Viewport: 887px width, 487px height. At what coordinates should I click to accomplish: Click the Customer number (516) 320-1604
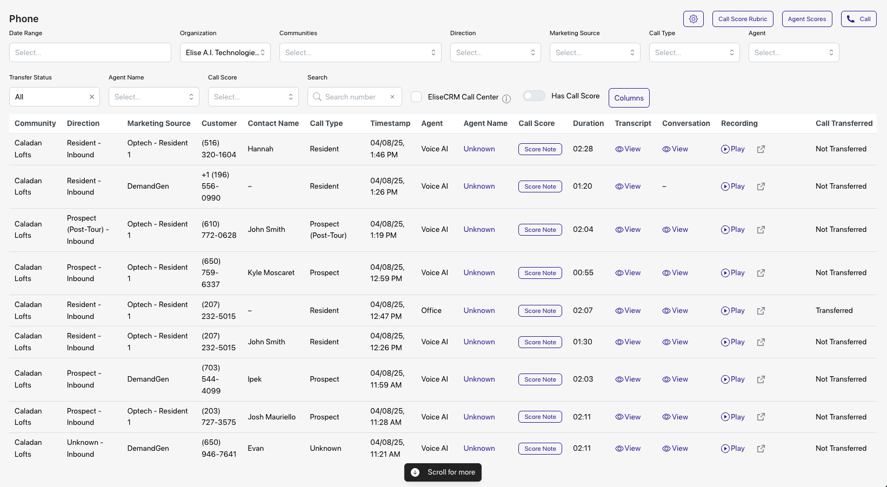[219, 149]
